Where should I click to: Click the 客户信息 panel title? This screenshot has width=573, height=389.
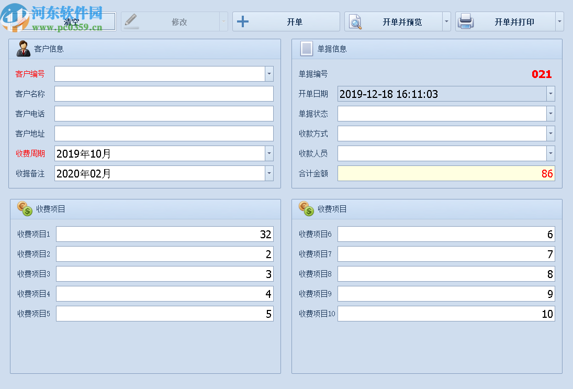click(49, 49)
